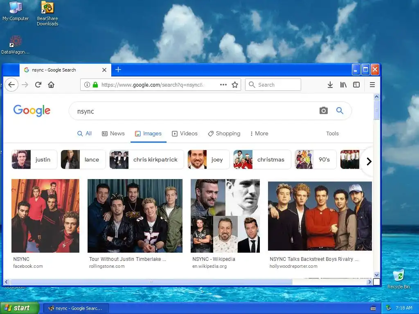Open the Recycle Bin

(399, 279)
